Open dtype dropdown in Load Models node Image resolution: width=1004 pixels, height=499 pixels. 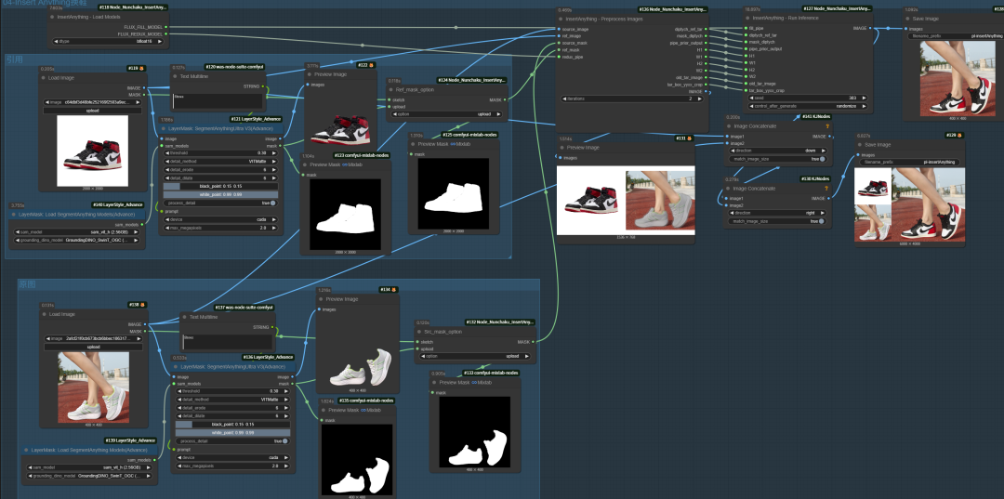pos(109,42)
